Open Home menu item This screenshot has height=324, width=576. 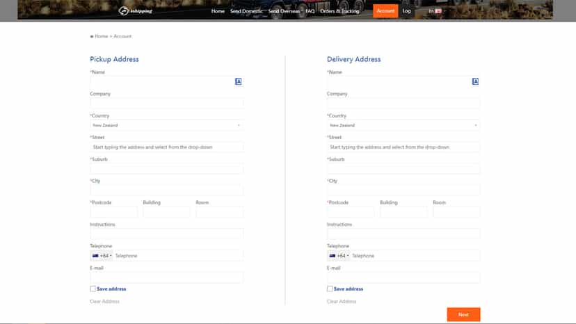click(218, 11)
